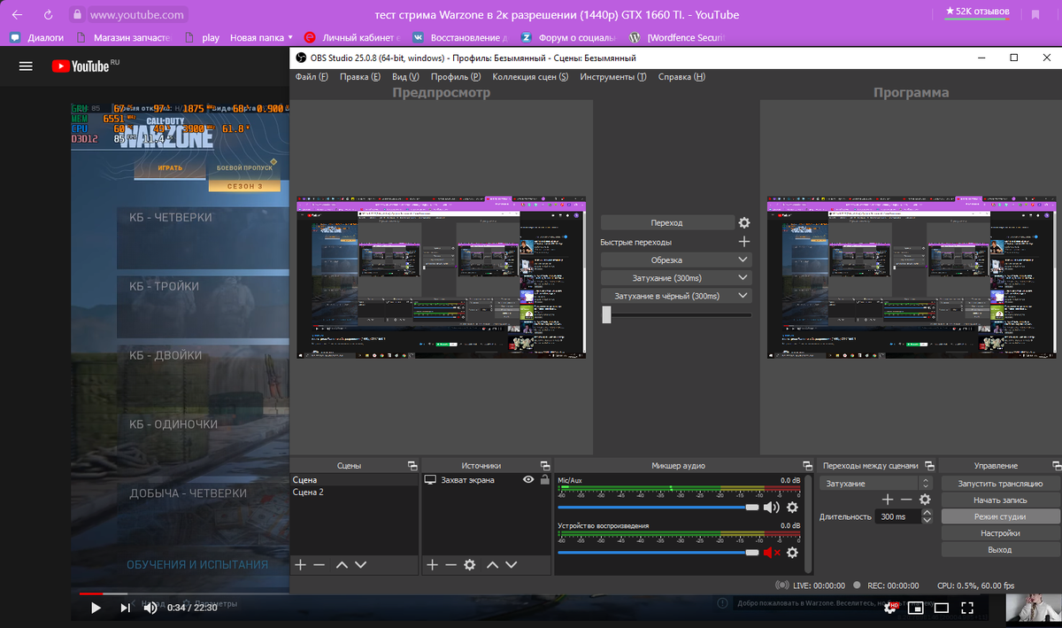Open the Инструменты menu in OBS
Viewport: 1062px width, 628px height.
coord(613,77)
